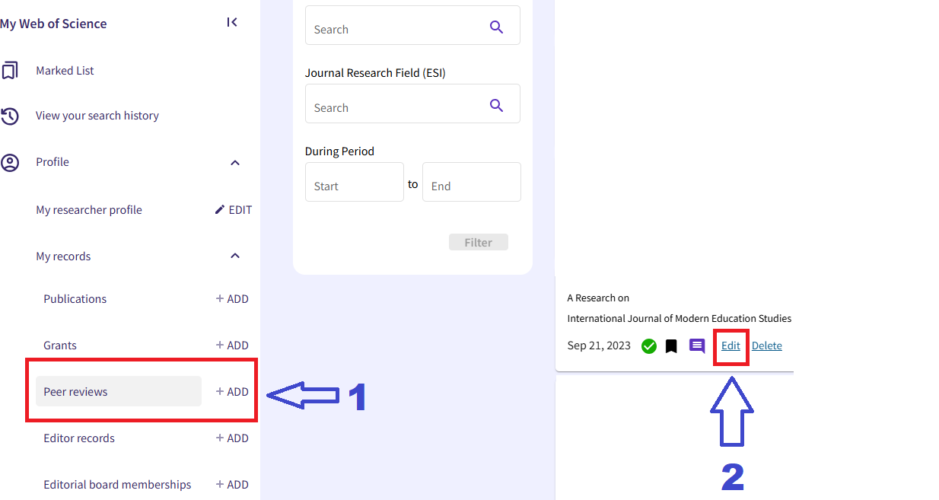The width and height of the screenshot is (939, 500).
Task: Collapse the Profile section chevron
Action: [x=235, y=163]
